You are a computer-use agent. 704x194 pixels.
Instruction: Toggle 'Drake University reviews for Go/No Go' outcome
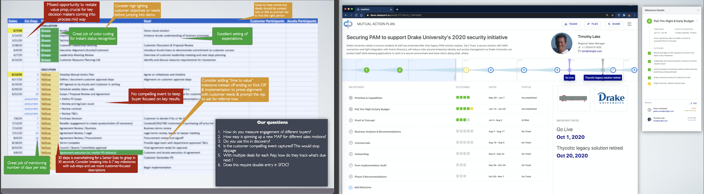[649, 78]
